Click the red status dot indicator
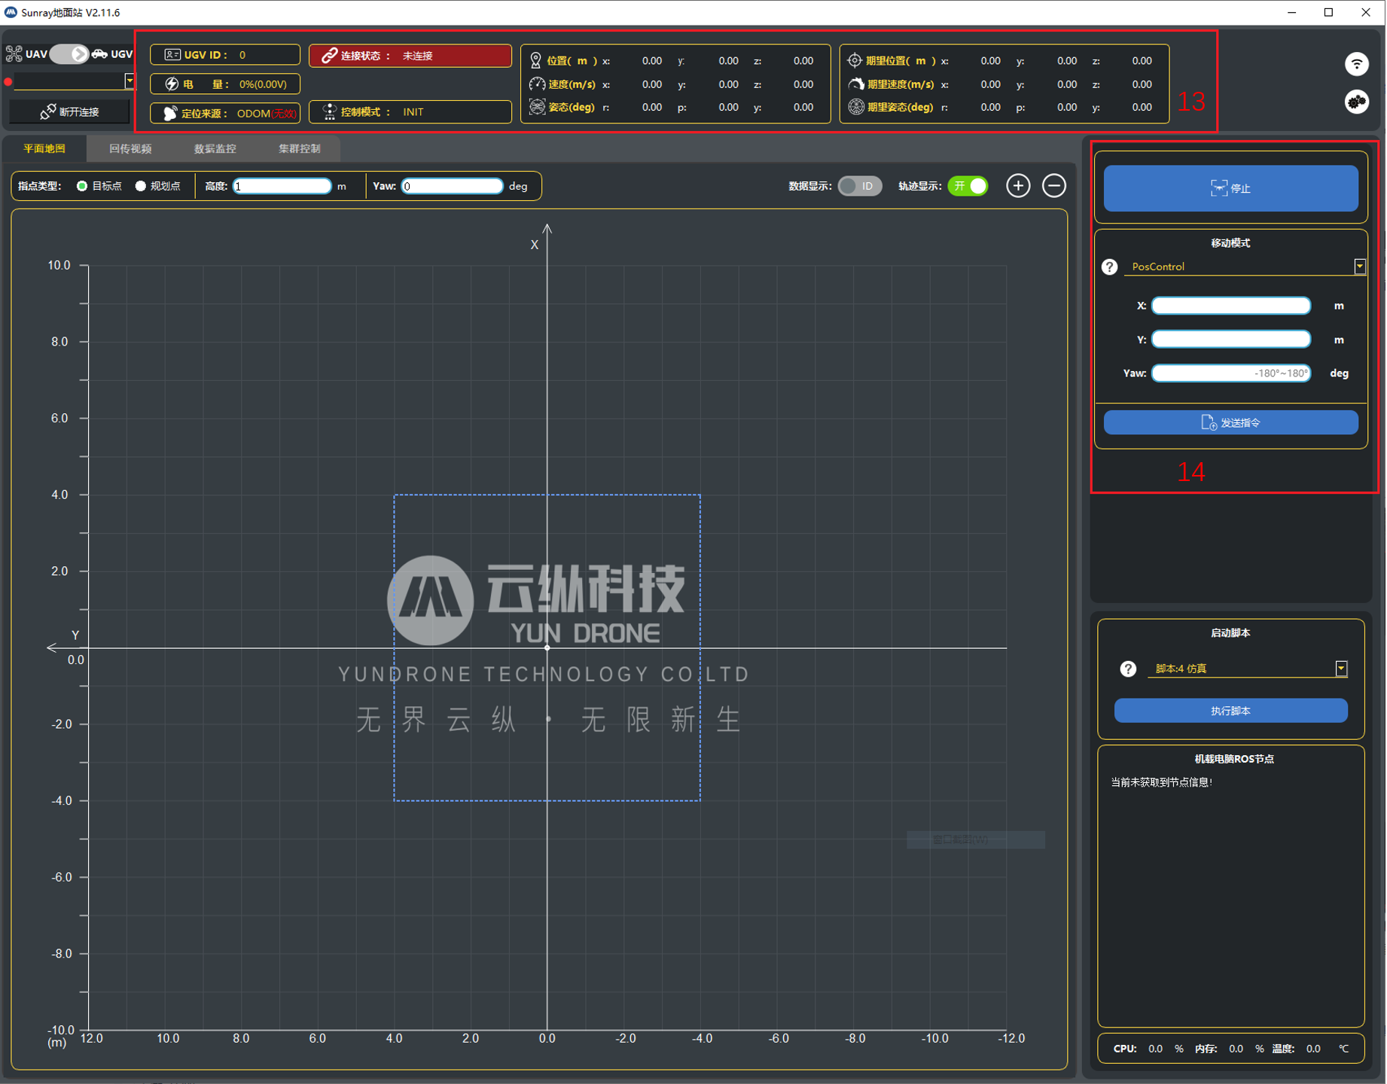 point(8,82)
